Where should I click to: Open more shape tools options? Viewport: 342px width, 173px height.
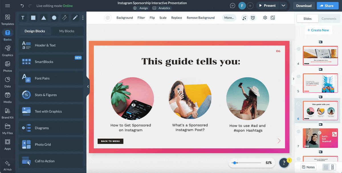[x=83, y=18]
